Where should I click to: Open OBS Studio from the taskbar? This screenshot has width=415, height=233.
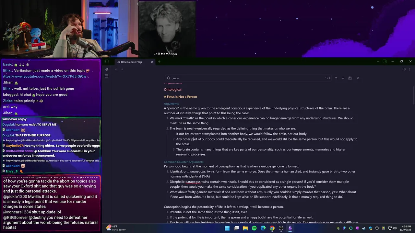281,228
